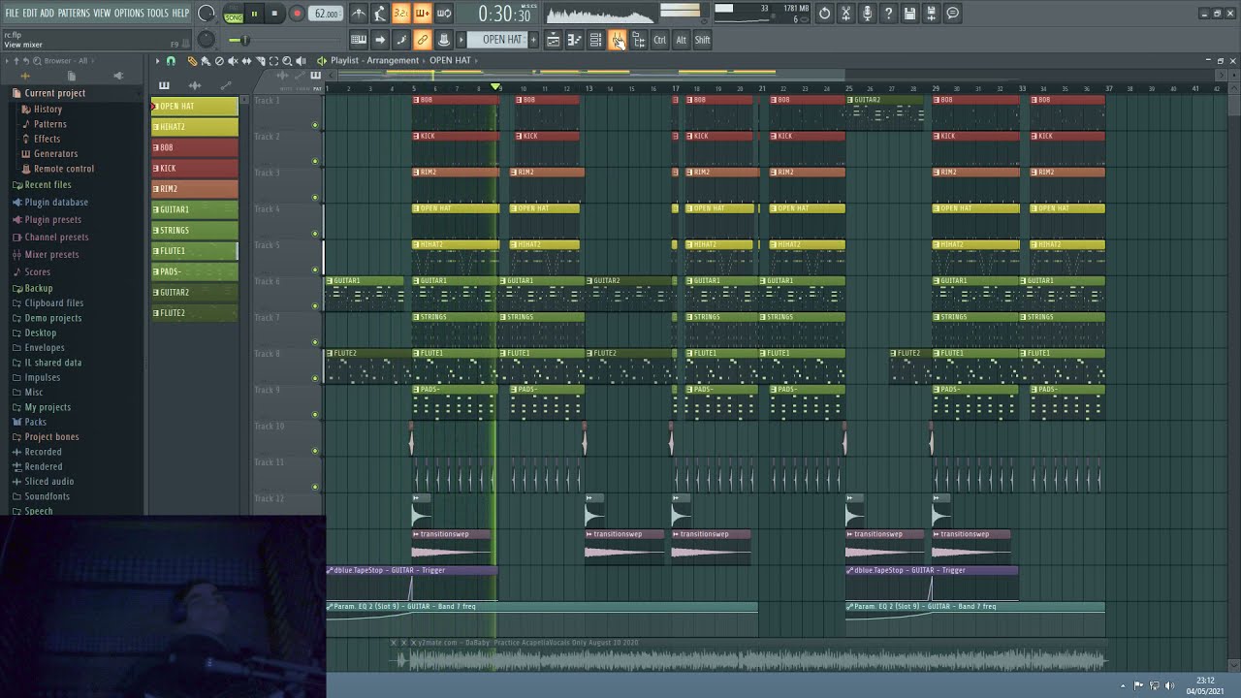Open the Piano roll view button
1241x698 pixels.
click(574, 40)
